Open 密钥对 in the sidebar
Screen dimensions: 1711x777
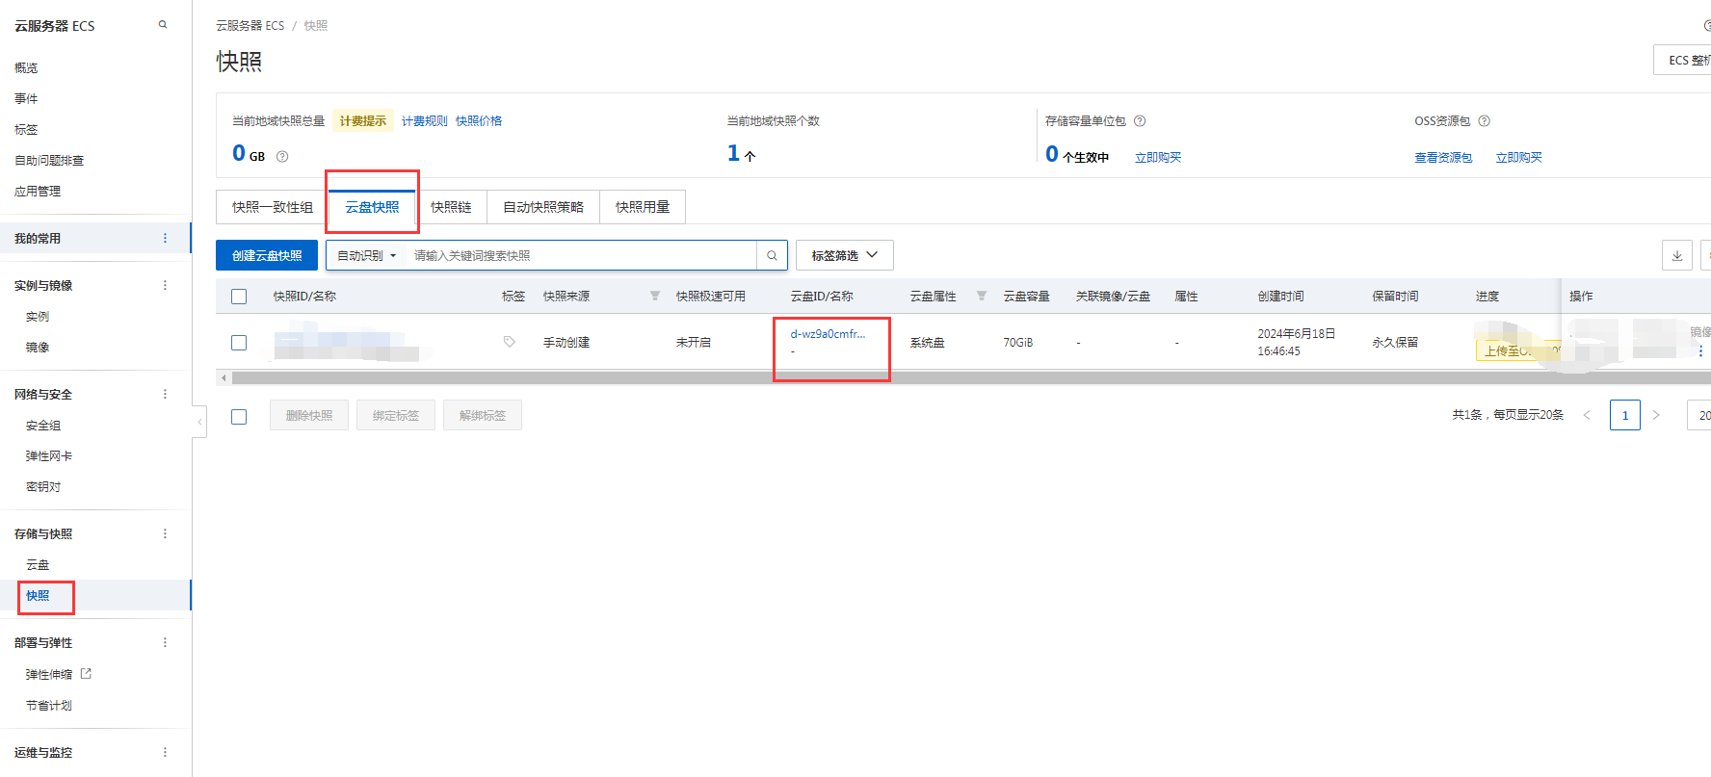[x=43, y=486]
